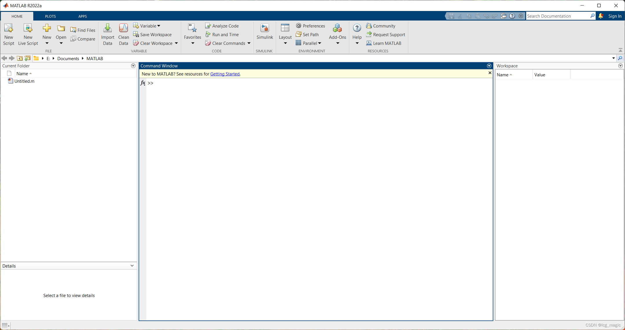
Task: Expand the New dropdown arrow
Action: point(47,43)
